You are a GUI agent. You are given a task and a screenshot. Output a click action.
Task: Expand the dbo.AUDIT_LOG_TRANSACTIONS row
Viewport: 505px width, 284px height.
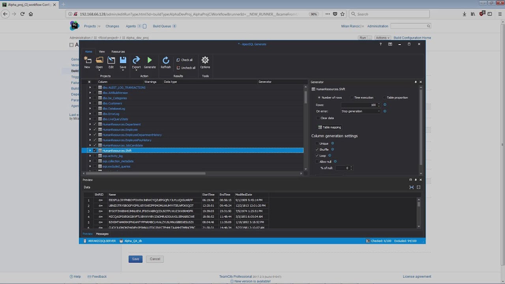click(x=90, y=88)
